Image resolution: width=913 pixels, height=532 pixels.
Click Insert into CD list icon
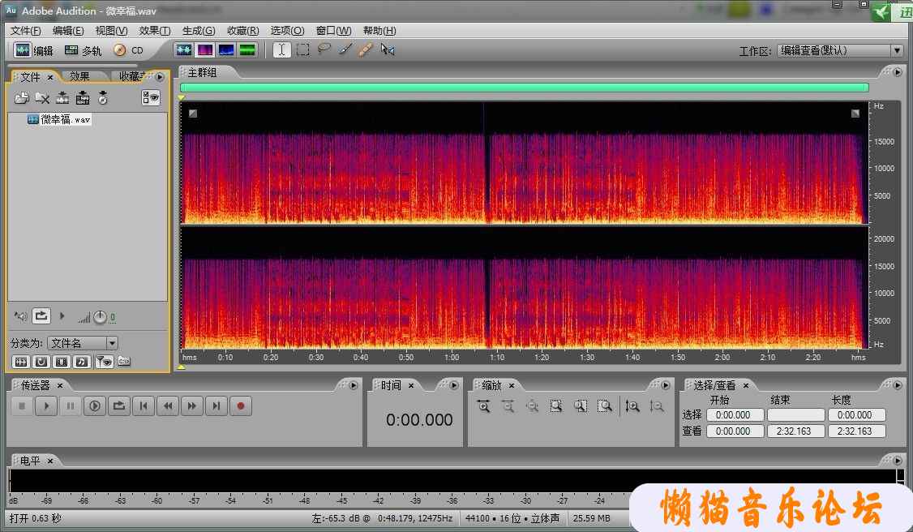[x=103, y=98]
